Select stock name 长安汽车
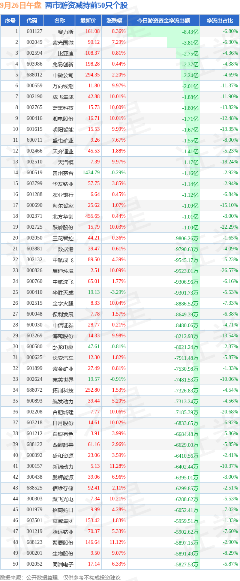This screenshot has width=240, height=581. click(x=63, y=358)
